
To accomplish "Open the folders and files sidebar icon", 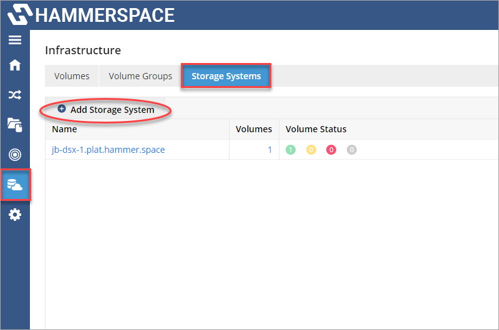I will point(14,125).
